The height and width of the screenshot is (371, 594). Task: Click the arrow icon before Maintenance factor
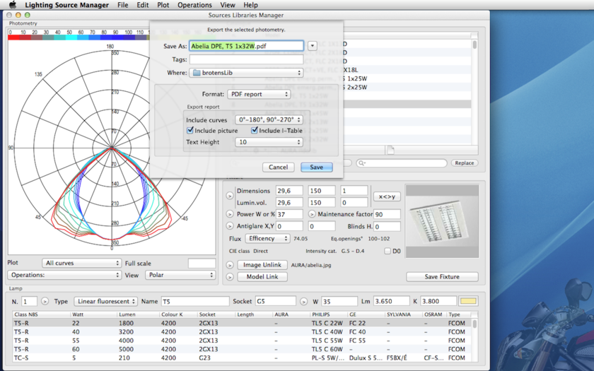[312, 214]
